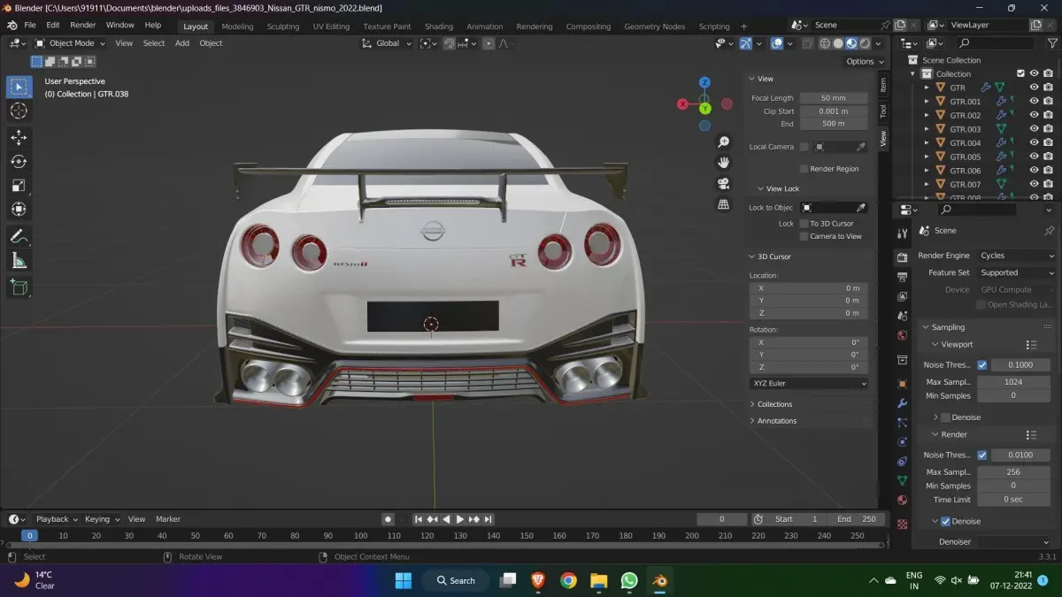Activate the Scale tool

click(19, 186)
